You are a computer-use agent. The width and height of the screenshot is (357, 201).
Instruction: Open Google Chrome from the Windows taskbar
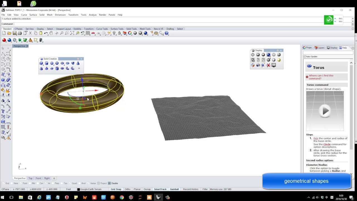(x=122, y=197)
